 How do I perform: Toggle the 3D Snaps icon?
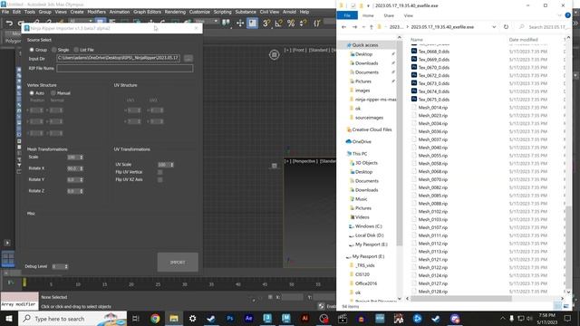pos(266,24)
